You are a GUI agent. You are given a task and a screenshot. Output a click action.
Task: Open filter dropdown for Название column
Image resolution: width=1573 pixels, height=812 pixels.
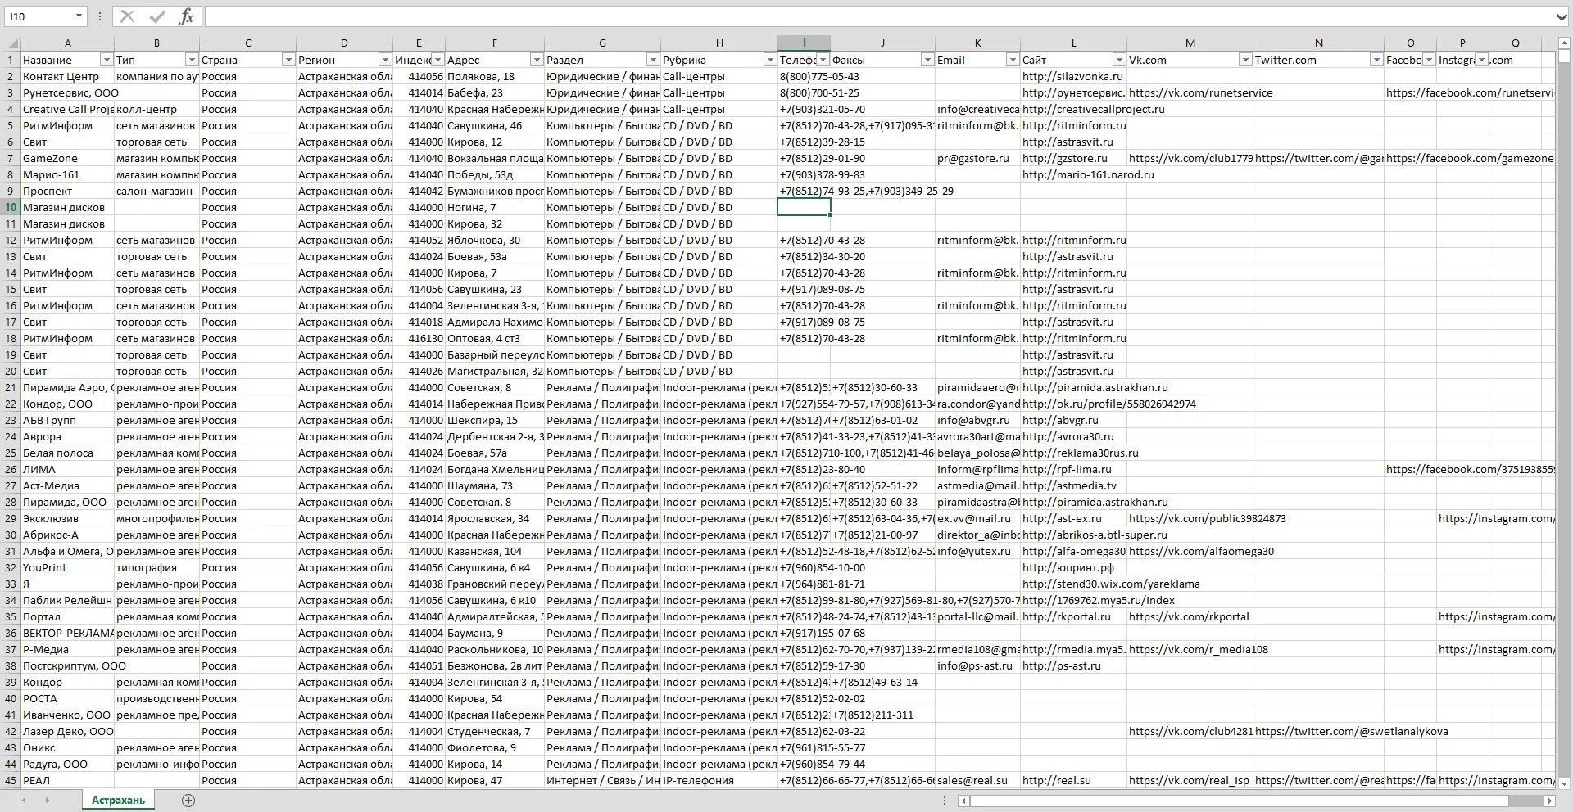(x=106, y=60)
